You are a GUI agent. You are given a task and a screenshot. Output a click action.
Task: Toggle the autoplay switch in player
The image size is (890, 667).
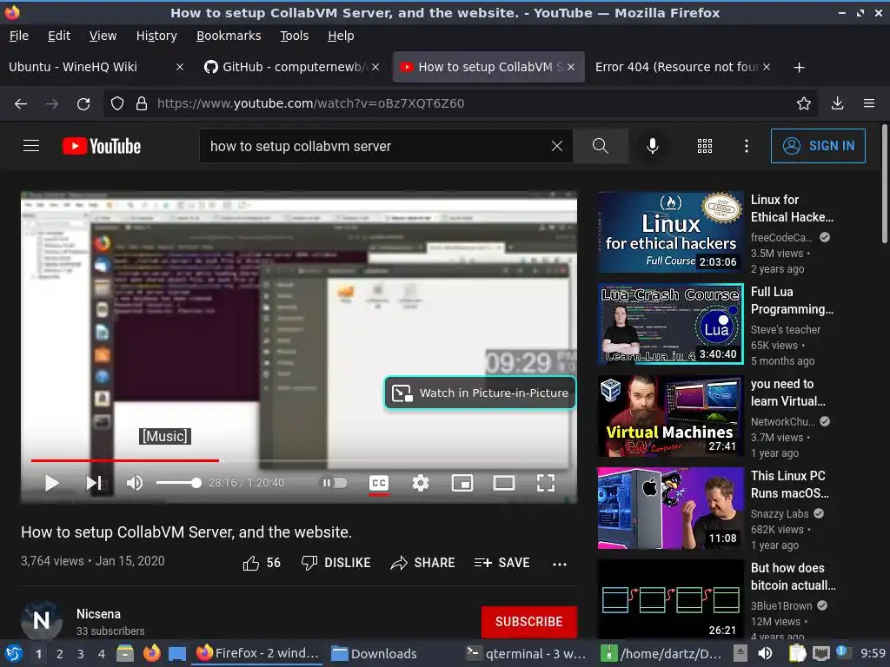coord(335,483)
